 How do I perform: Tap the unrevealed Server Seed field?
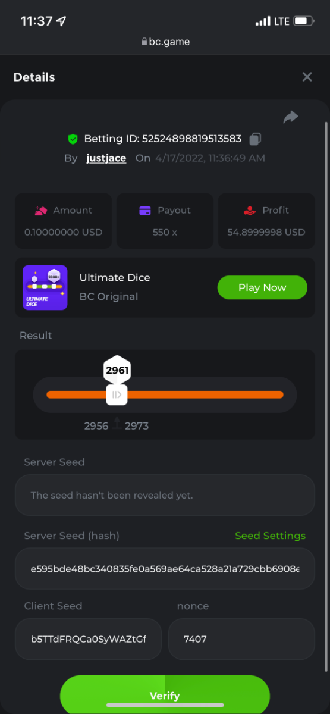click(x=165, y=495)
